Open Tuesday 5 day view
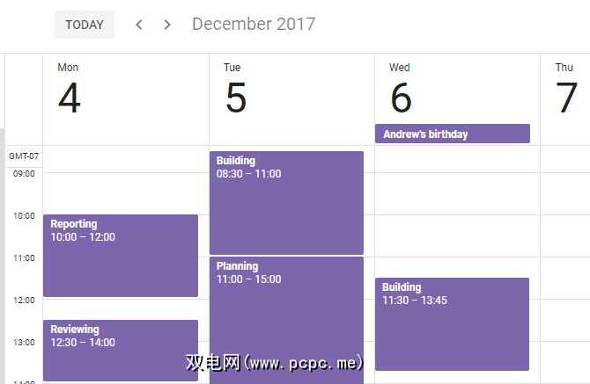This screenshot has height=384, width=590. coord(235,97)
